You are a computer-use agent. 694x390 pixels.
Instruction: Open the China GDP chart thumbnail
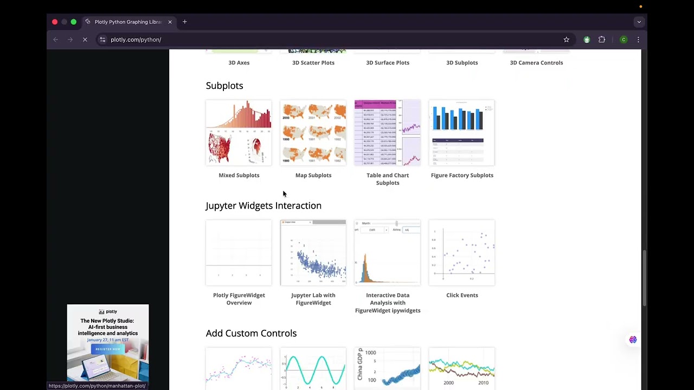point(387,369)
